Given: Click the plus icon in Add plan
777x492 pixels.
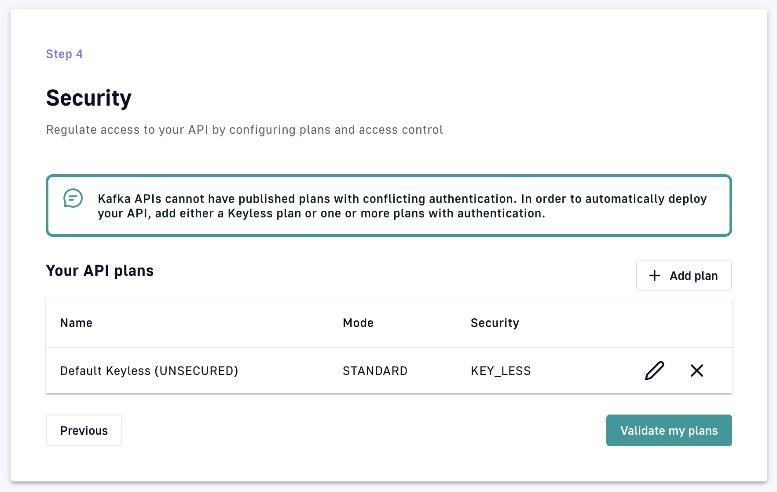Looking at the screenshot, I should click(655, 275).
